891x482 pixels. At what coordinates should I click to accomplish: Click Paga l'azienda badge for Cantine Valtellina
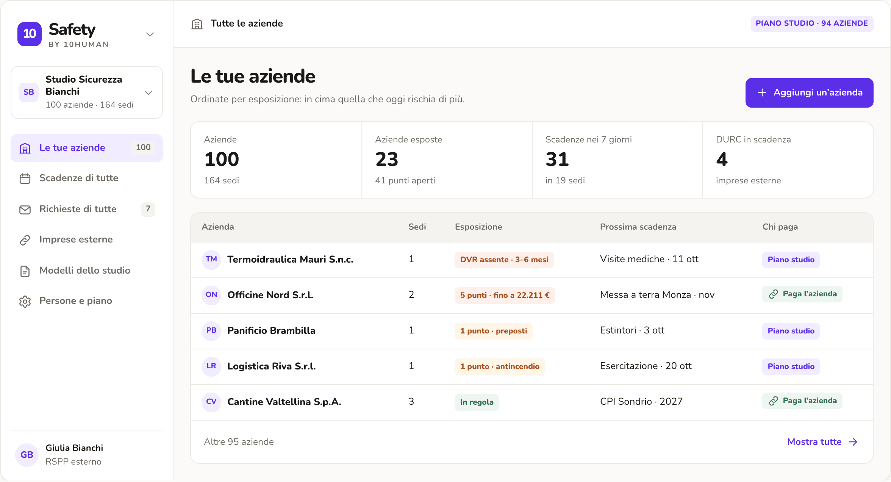(802, 401)
